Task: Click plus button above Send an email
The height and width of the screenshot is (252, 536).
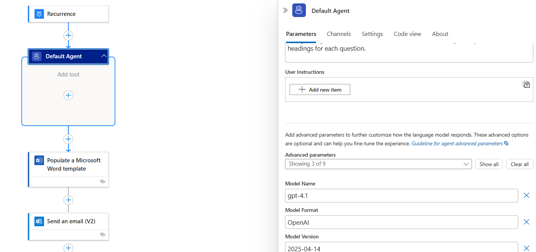Action: 68,200
